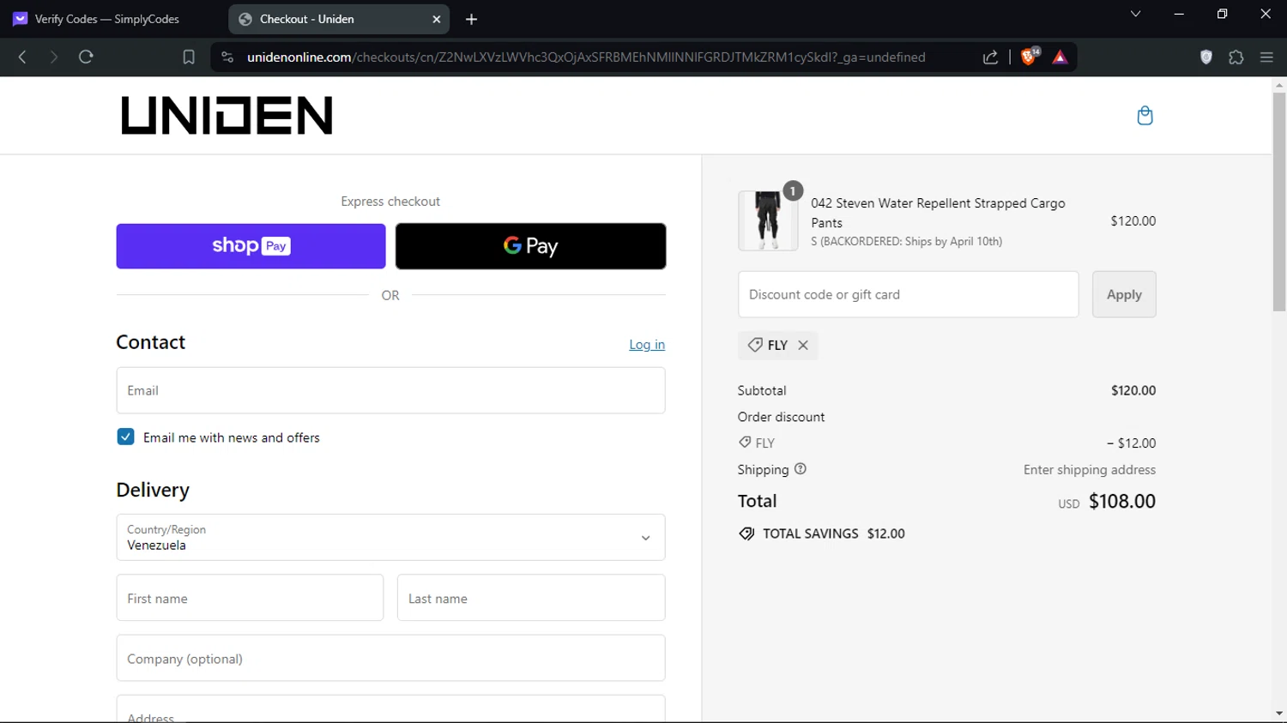The height and width of the screenshot is (723, 1287).
Task: Focus the Last name field
Action: [x=531, y=598]
